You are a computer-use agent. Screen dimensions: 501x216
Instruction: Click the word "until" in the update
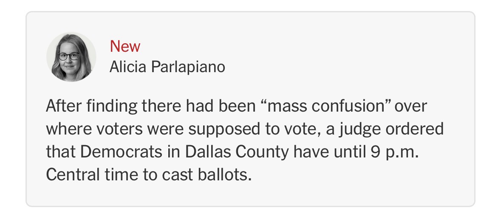[348, 152]
